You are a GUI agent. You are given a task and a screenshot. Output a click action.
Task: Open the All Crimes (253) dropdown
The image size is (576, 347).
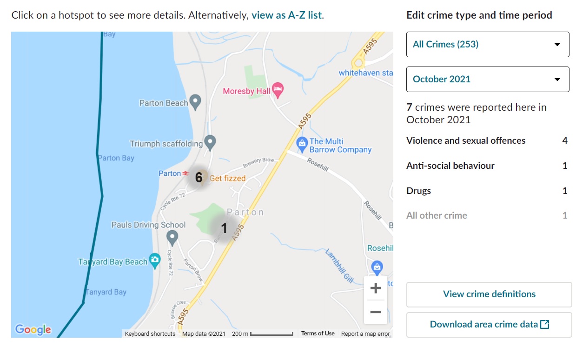coord(488,45)
